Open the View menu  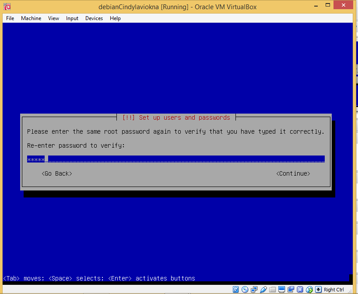tap(54, 18)
